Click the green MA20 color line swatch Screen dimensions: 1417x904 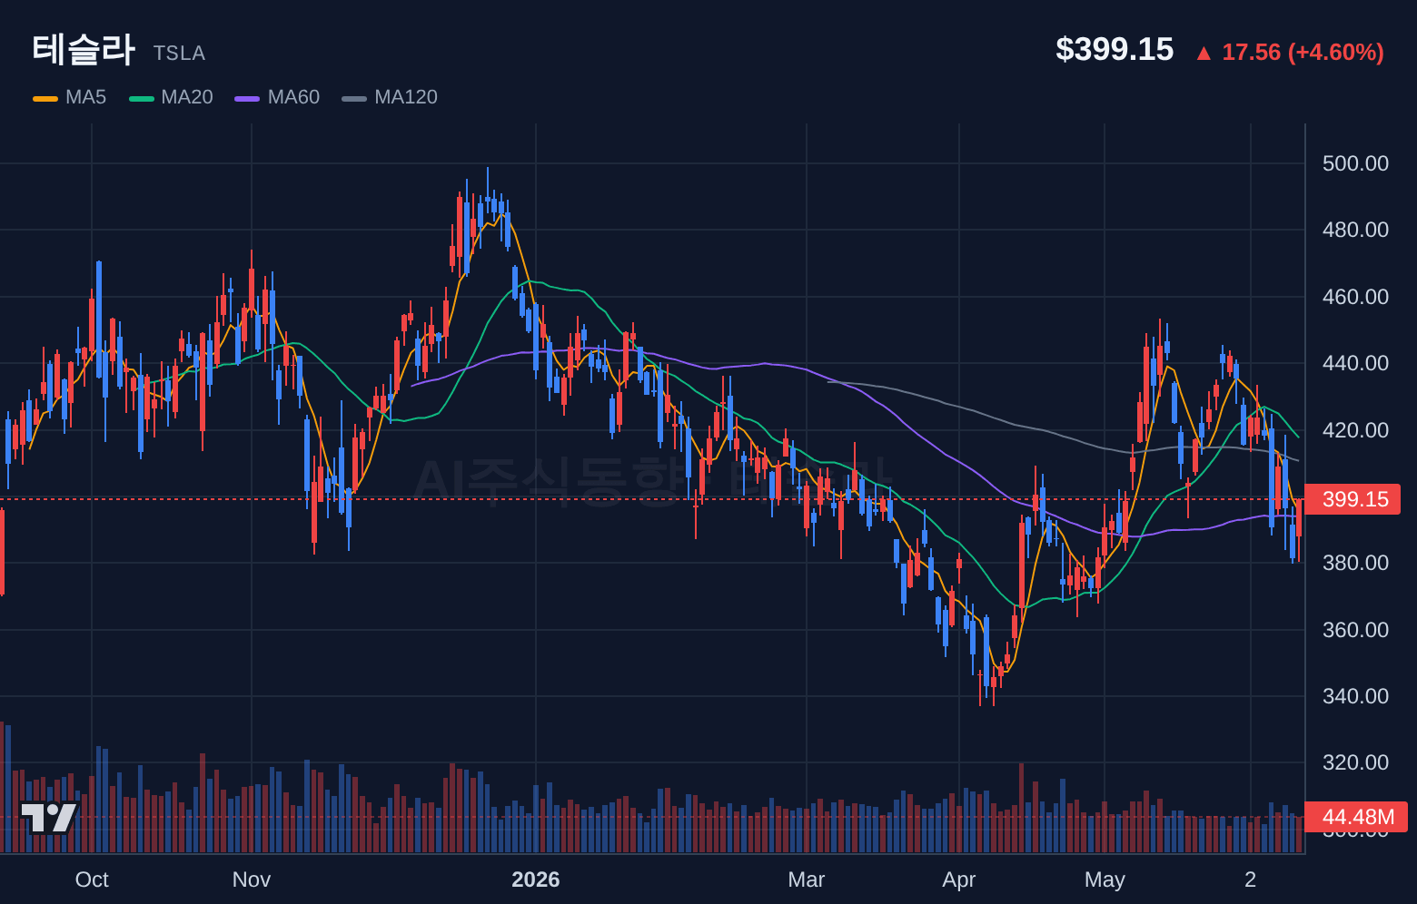142,98
